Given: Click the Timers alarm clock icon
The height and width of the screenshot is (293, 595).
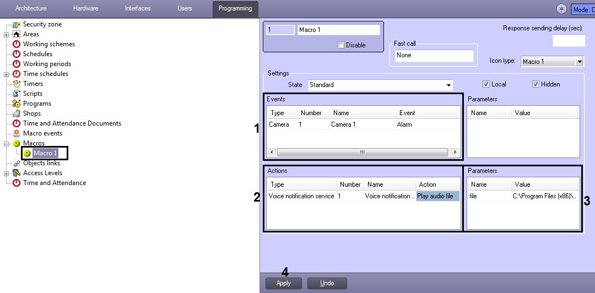Looking at the screenshot, I should [17, 84].
